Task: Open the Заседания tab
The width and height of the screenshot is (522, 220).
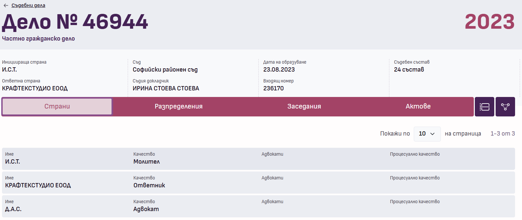Action: [x=304, y=107]
